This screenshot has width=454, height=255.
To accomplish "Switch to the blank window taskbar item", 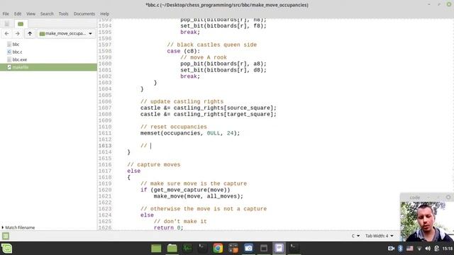I will click(264, 249).
